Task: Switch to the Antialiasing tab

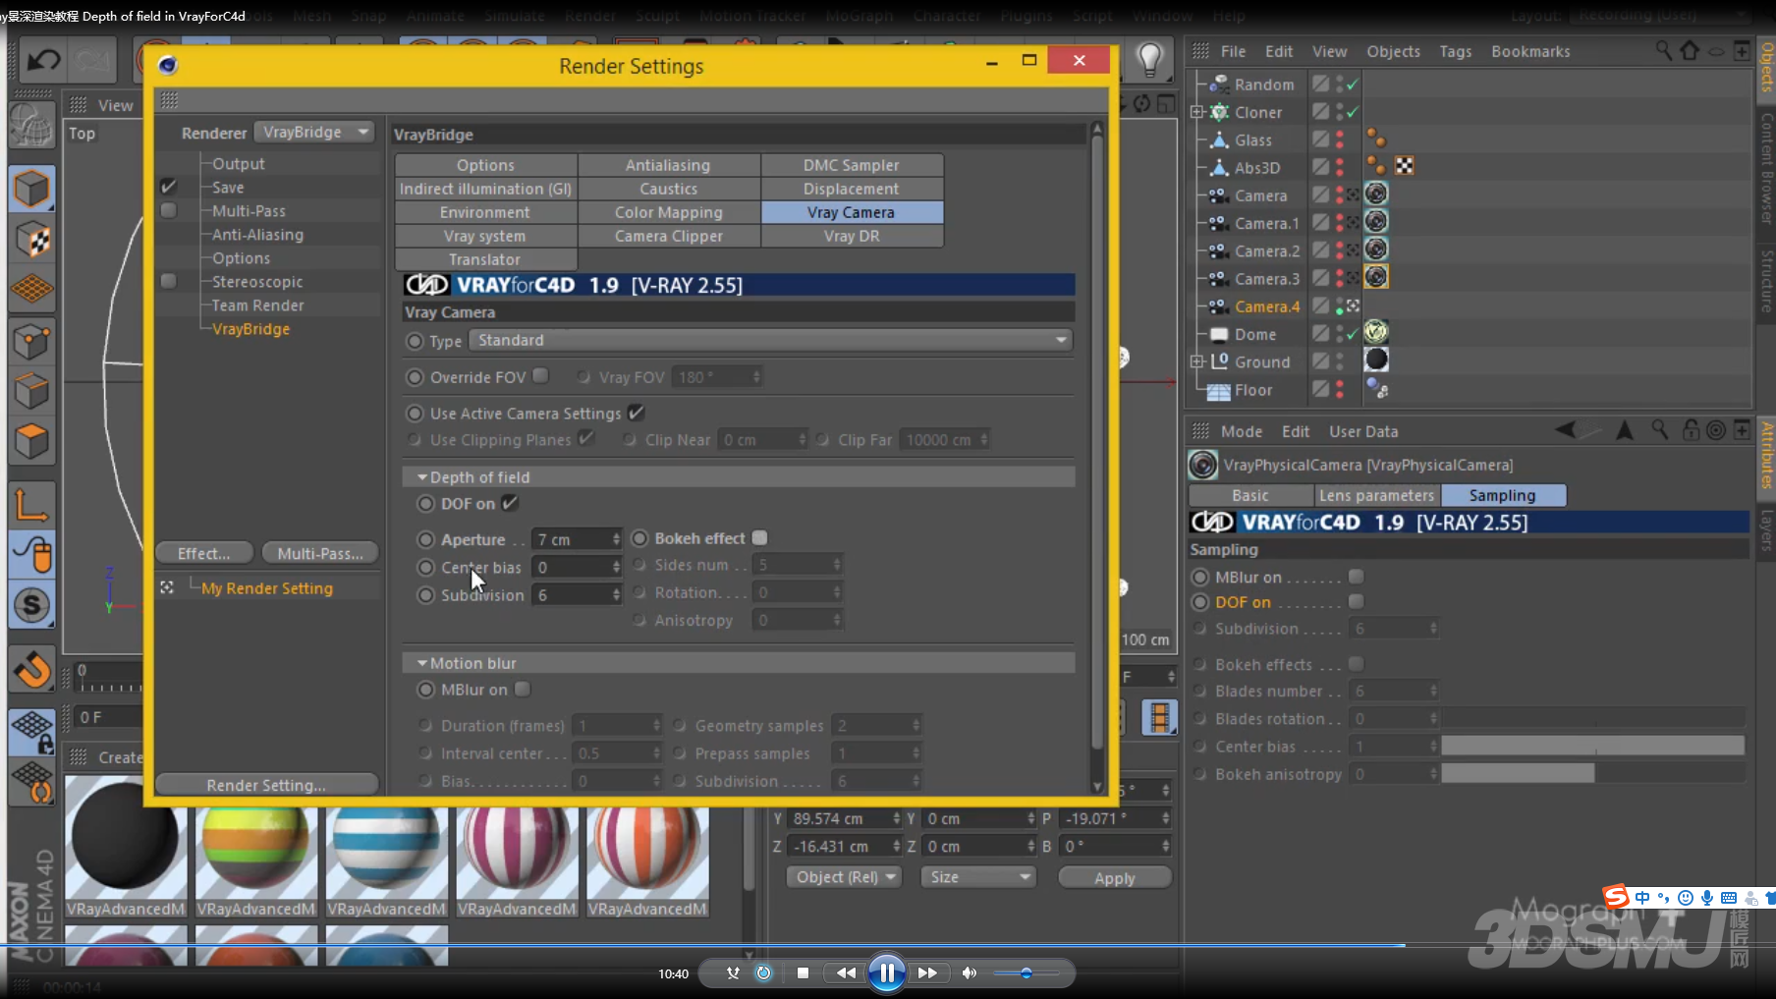Action: pyautogui.click(x=668, y=165)
